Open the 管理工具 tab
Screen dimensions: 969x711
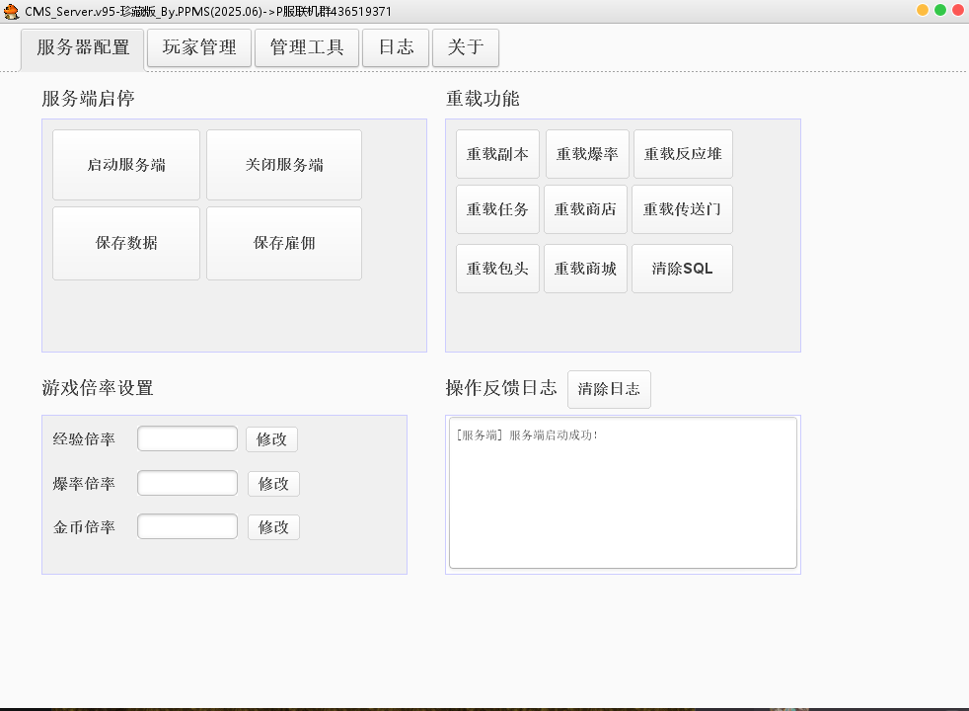point(307,47)
